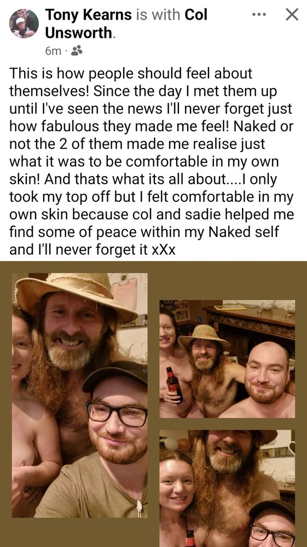The width and height of the screenshot is (307, 547).
Task: Open the Tony Kearns profile link
Action: pos(88,15)
